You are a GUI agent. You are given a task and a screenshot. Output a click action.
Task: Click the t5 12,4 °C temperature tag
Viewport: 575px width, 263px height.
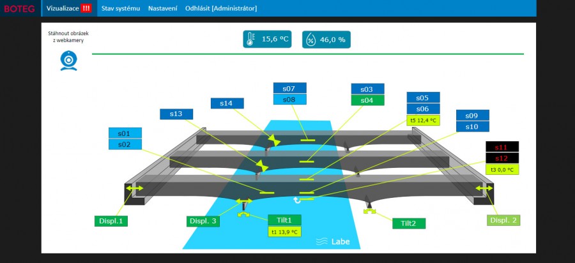point(423,120)
